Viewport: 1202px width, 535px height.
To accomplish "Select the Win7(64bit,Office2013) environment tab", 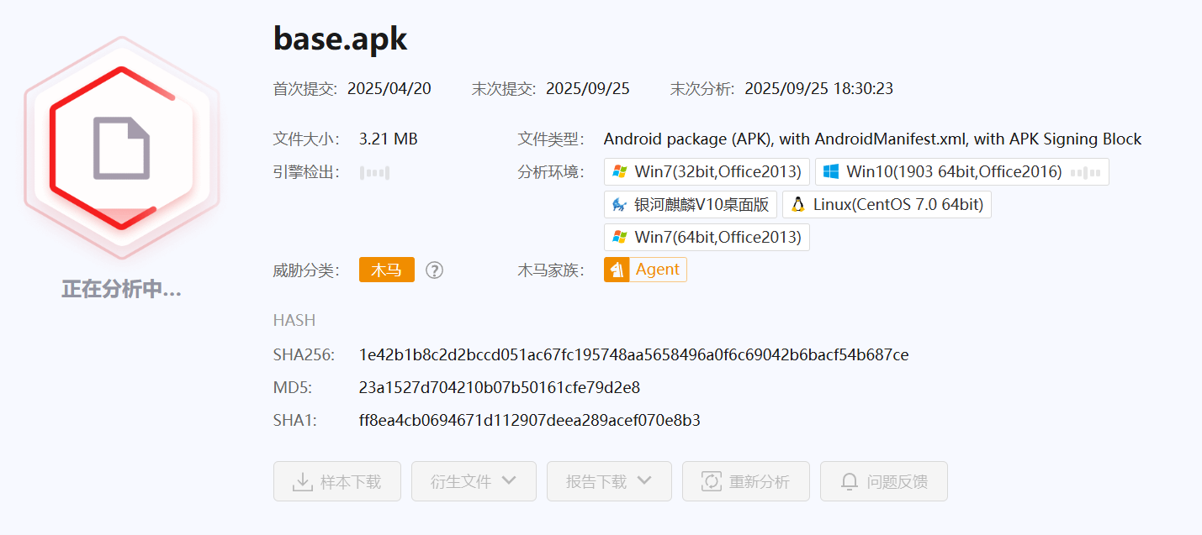I will pos(707,237).
